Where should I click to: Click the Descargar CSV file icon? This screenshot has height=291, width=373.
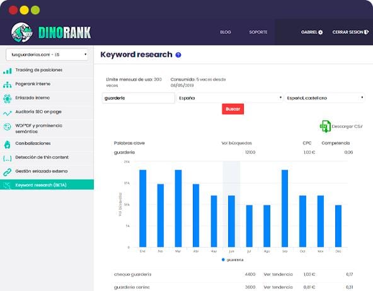325,126
